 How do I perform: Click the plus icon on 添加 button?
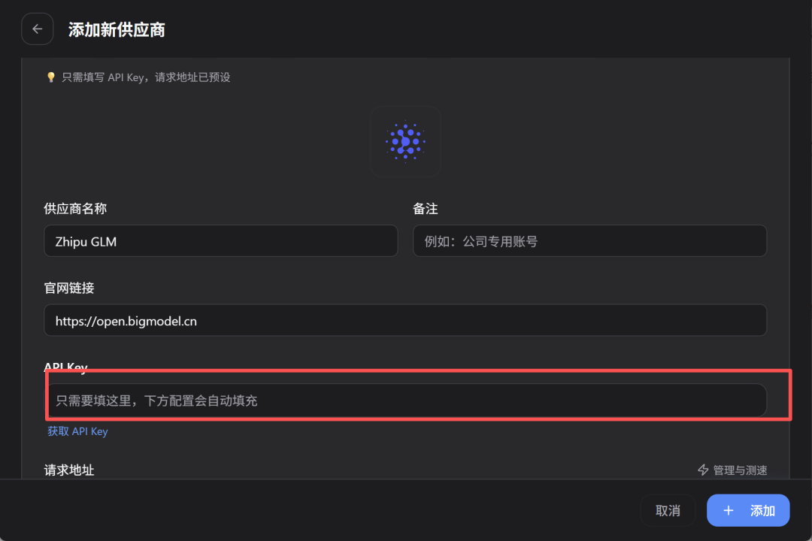tap(728, 511)
